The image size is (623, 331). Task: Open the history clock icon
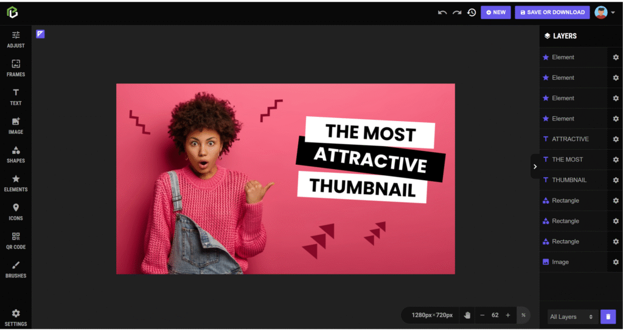(472, 12)
